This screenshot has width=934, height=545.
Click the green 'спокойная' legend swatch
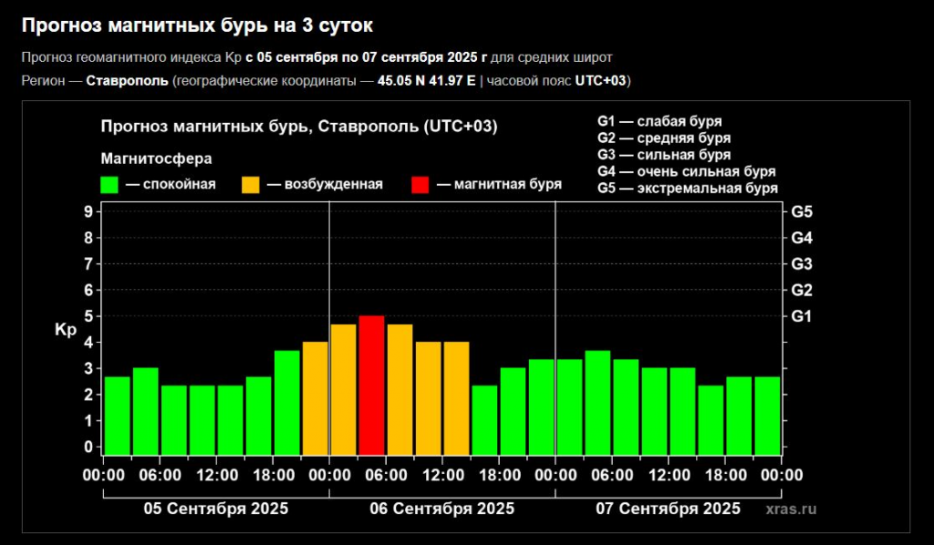click(110, 185)
